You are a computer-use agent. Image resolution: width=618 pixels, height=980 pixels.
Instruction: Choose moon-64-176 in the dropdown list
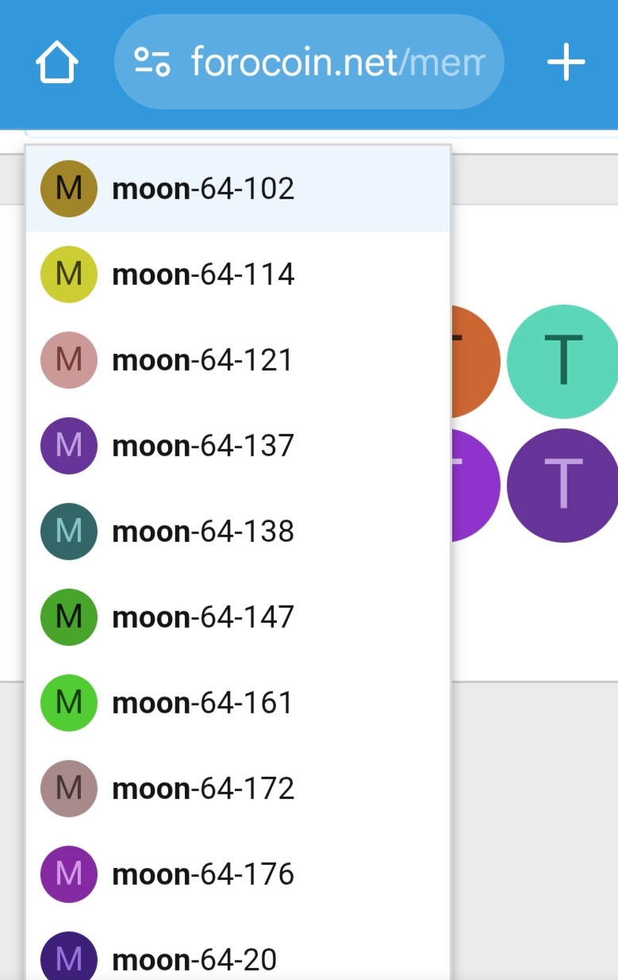pos(203,874)
